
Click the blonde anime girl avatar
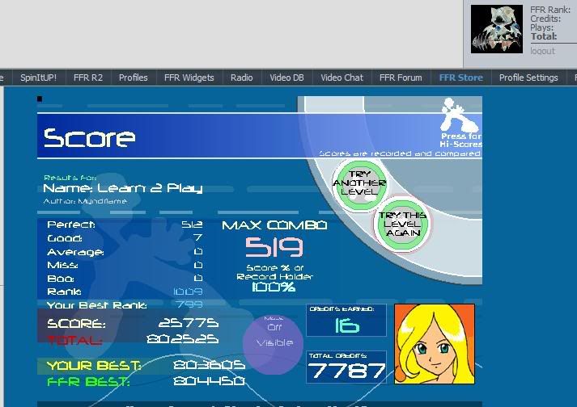point(435,344)
